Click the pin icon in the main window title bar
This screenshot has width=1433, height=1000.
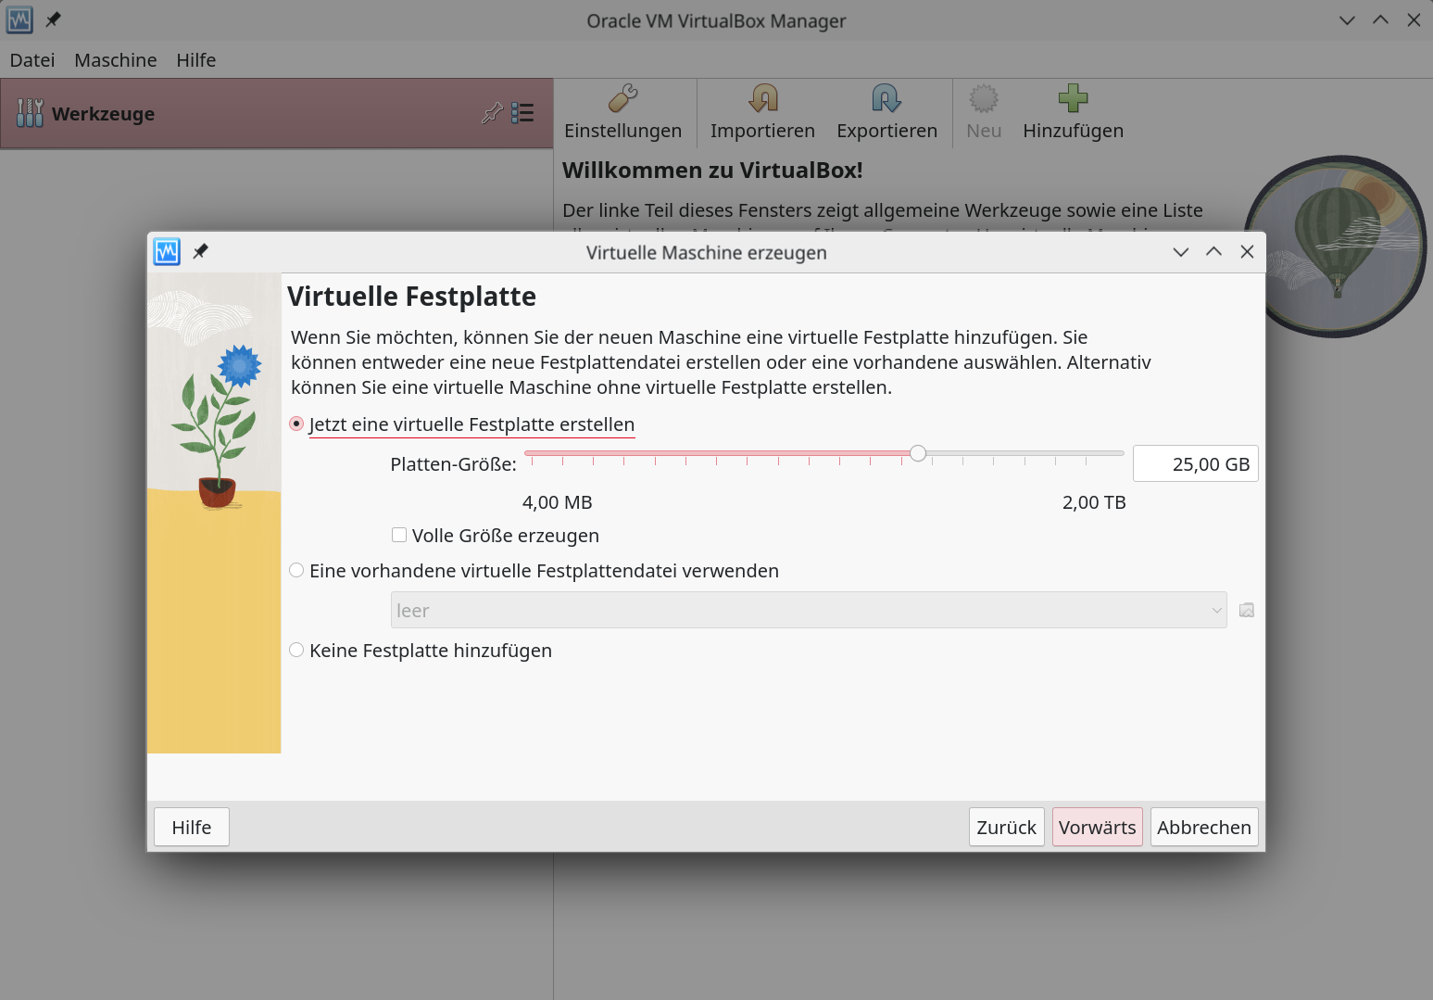(54, 19)
